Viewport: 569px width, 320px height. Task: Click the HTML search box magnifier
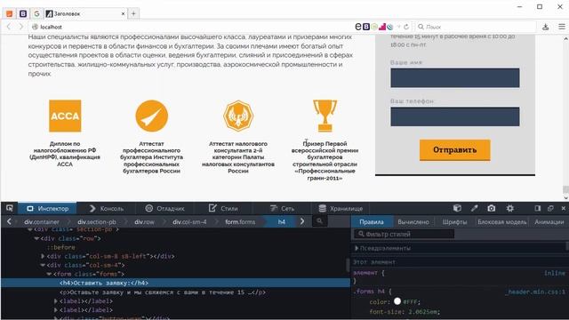(x=319, y=221)
